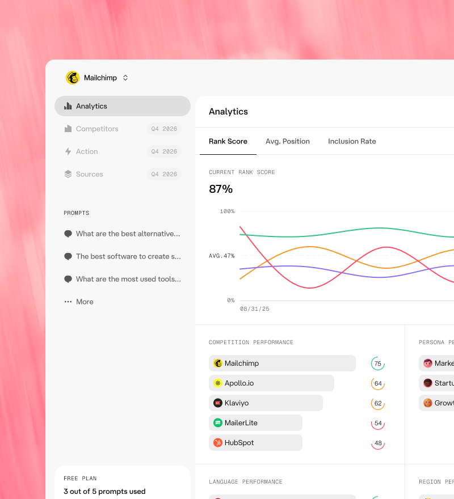Open the Action sidebar item
Viewport: 454px width, 499px height.
[123, 151]
